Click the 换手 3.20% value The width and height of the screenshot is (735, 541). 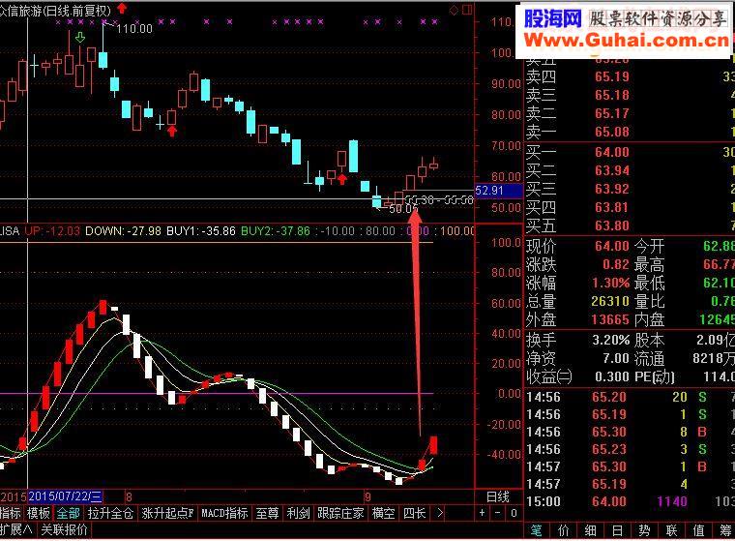[611, 340]
